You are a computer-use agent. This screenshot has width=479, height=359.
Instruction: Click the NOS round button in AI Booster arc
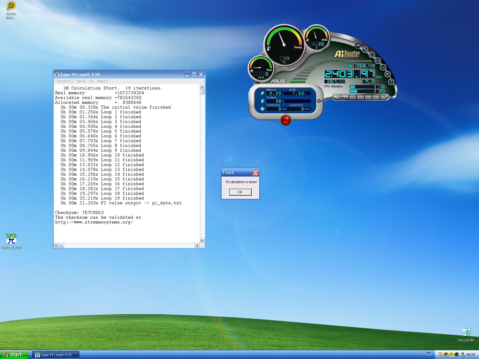[x=358, y=45]
